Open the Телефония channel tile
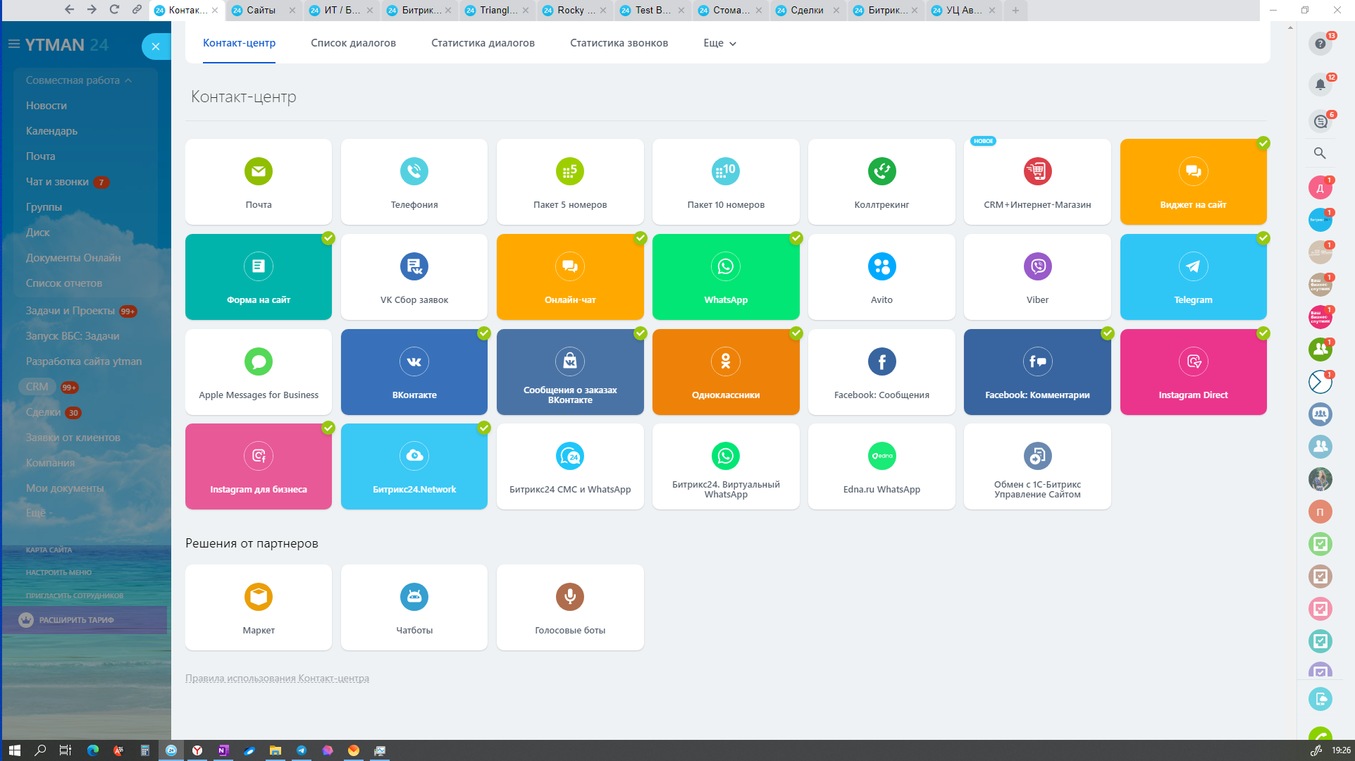The width and height of the screenshot is (1355, 761). pos(414,182)
